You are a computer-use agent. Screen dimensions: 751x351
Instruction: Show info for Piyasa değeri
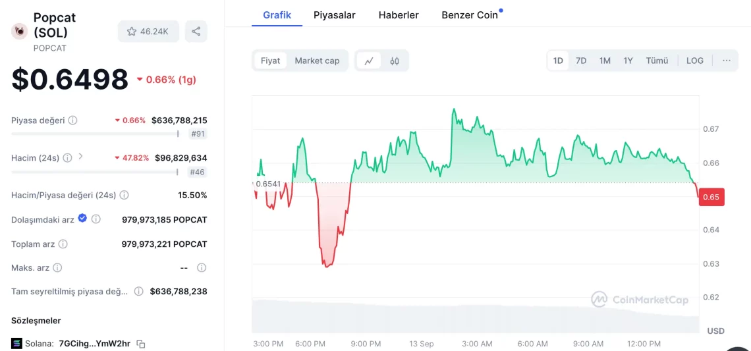[73, 121]
